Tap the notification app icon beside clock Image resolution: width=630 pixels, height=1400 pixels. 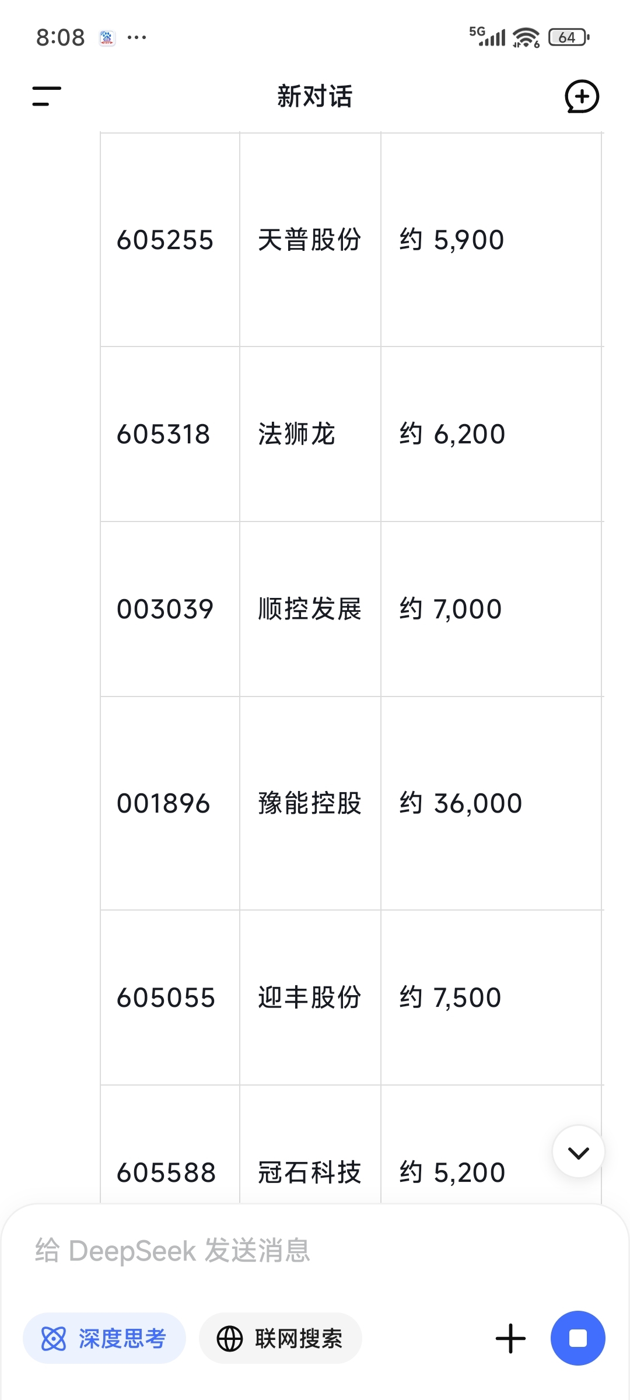click(107, 38)
